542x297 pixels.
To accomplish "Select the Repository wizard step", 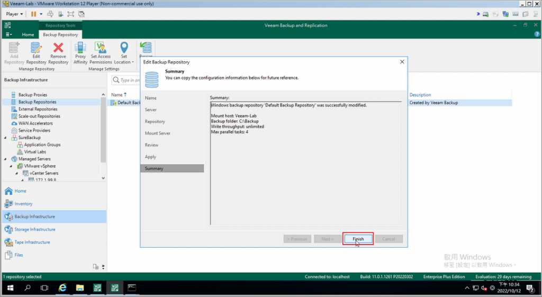I will 155,122.
